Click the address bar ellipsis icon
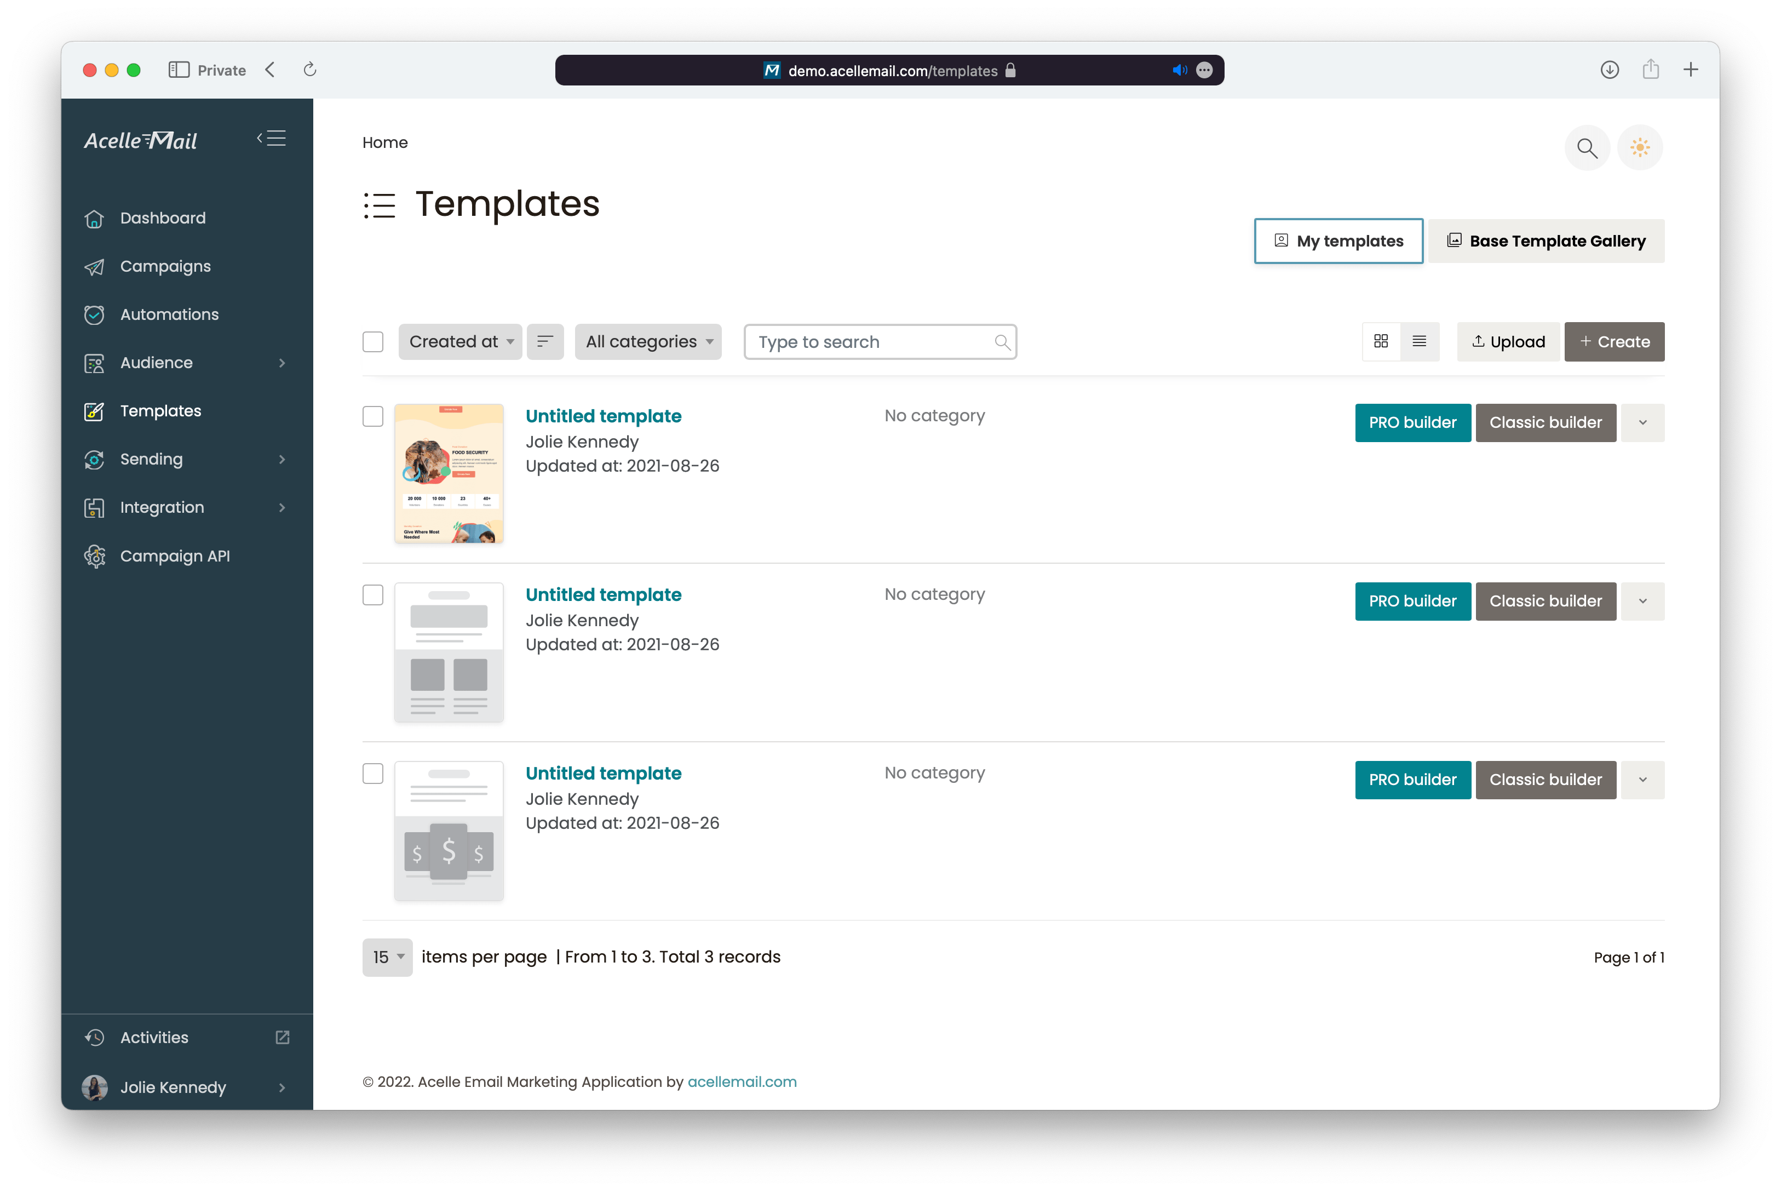 coord(1204,70)
